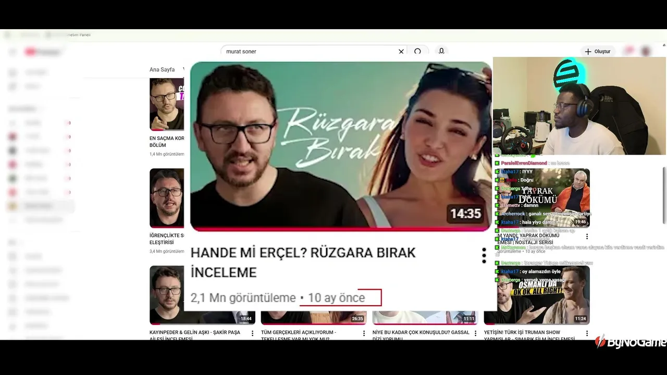Open the EN SAÇMA KOR video thumbnail

coord(167,104)
